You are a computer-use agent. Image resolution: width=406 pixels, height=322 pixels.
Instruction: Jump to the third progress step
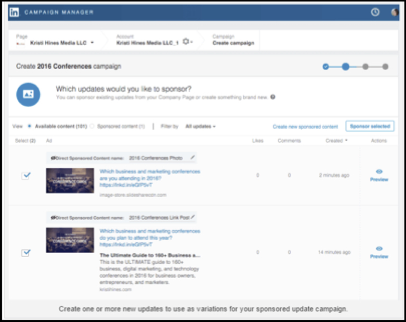coord(366,67)
